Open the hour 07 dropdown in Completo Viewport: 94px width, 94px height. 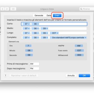tap(26, 38)
